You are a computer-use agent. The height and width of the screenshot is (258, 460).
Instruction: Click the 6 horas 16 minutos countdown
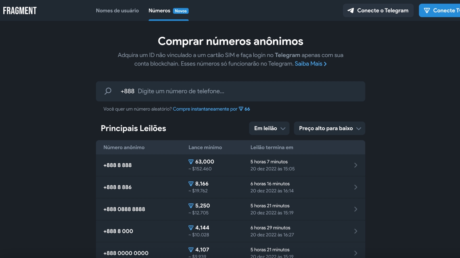[270, 184]
